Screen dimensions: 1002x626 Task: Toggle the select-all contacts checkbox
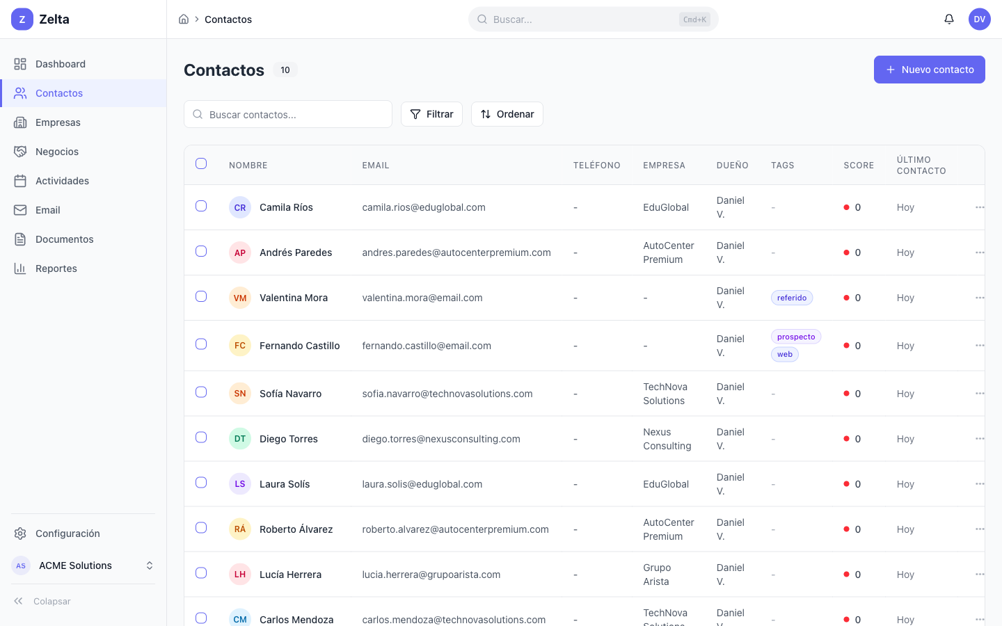coord(201,163)
